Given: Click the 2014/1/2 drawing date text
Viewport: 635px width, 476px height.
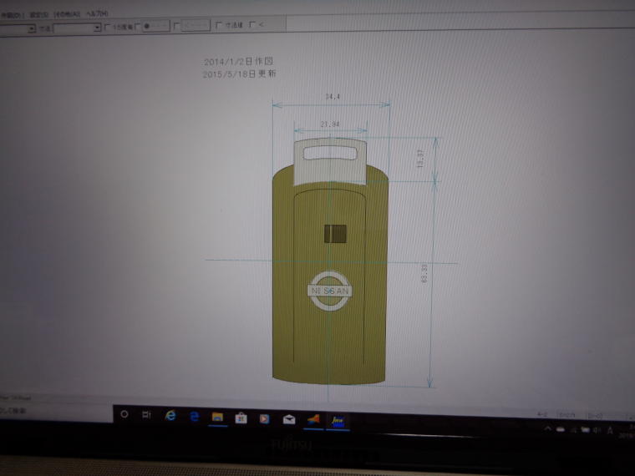Looking at the screenshot, I should point(238,62).
